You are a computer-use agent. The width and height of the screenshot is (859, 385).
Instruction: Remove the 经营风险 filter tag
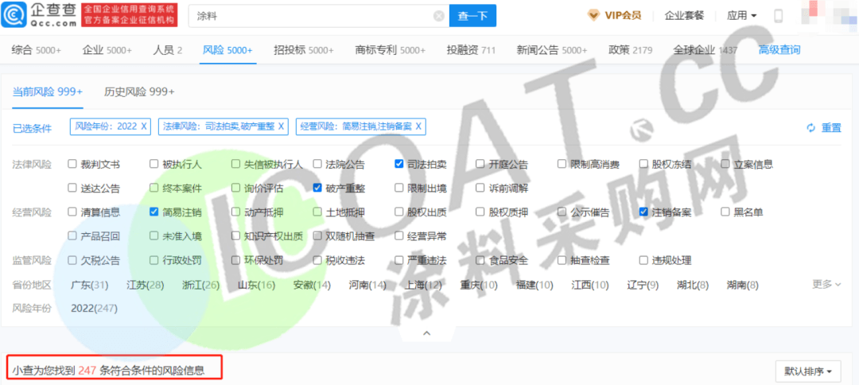(418, 126)
